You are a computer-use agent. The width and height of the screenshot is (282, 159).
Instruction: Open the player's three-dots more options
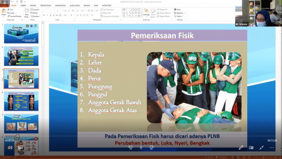tap(272, 148)
